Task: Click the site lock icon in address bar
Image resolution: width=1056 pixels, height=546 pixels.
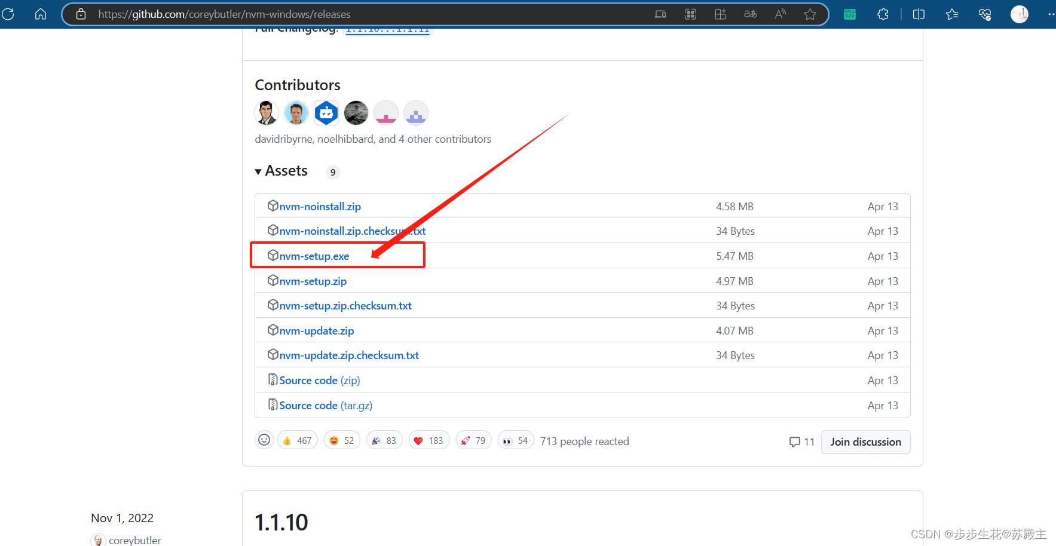Action: click(x=81, y=14)
